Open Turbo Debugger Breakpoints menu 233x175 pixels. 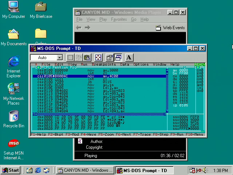click(104, 65)
